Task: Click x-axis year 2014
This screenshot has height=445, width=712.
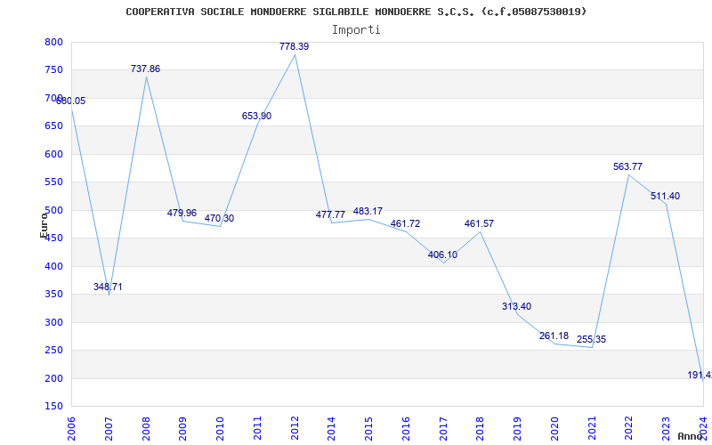Action: pos(331,428)
